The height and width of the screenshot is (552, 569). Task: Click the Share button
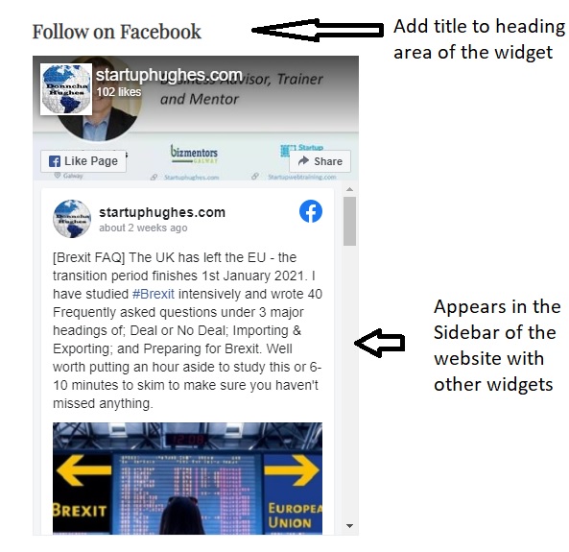[x=320, y=161]
